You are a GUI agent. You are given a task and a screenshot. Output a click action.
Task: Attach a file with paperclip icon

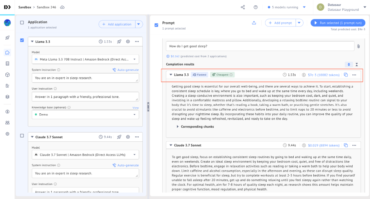coord(358,46)
